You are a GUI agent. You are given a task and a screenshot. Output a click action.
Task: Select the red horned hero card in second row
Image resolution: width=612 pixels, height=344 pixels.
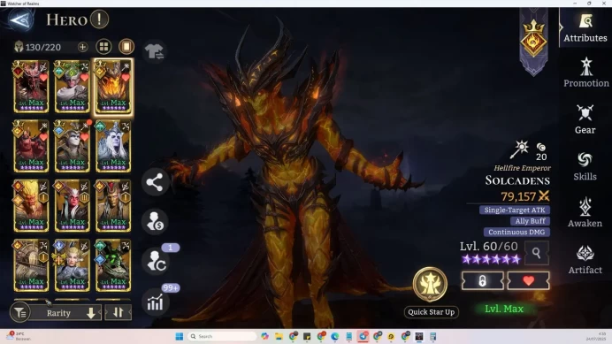click(31, 147)
